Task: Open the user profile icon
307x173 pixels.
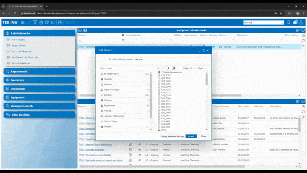Action: 301,22
